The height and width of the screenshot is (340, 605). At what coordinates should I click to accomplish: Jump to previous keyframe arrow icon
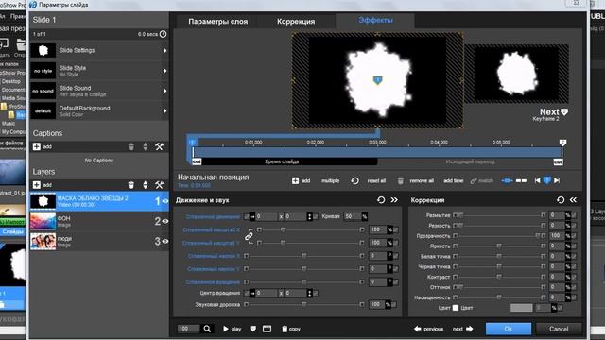[537, 180]
